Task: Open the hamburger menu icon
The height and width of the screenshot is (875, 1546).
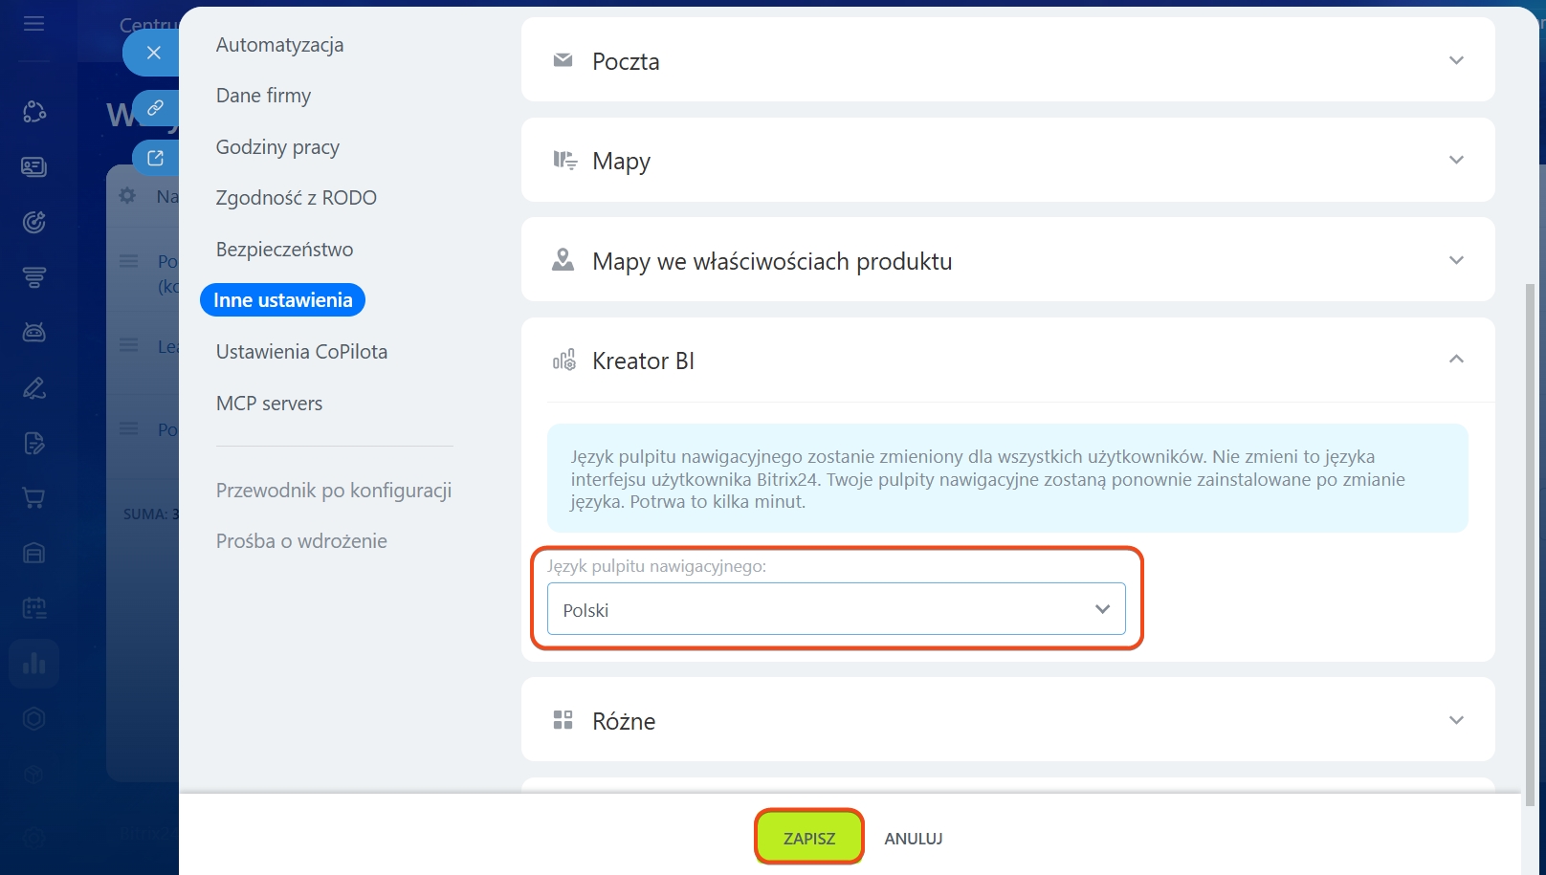Action: tap(34, 23)
